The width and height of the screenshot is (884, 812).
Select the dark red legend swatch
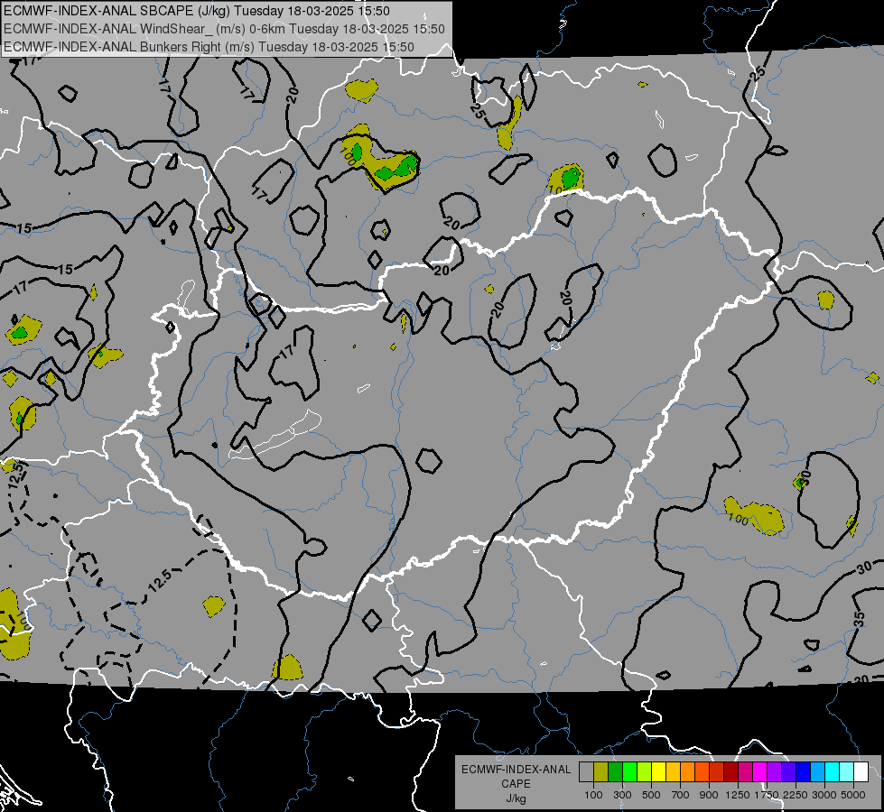pos(730,772)
